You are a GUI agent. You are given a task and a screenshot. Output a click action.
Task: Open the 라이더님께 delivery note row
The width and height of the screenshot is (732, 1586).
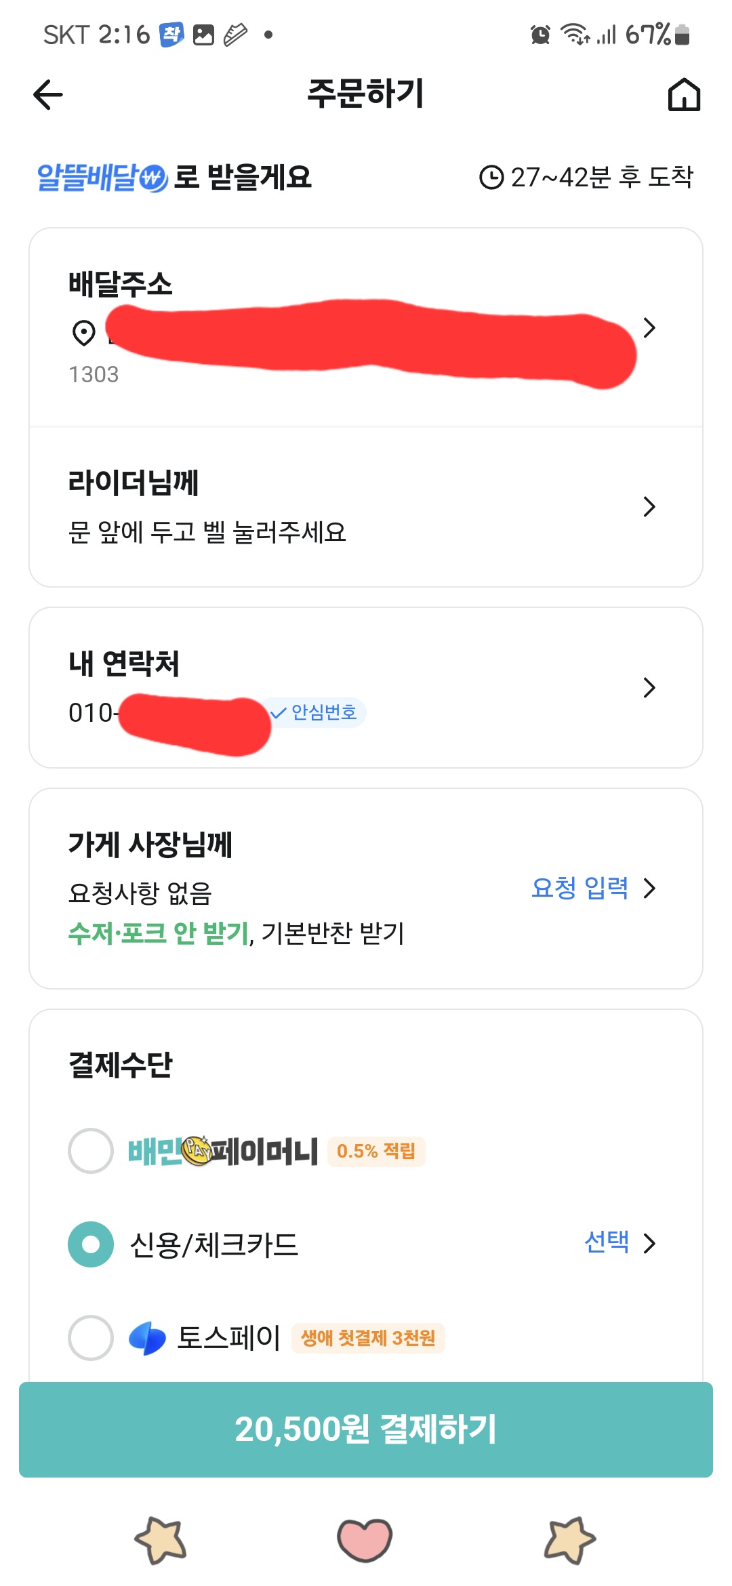pos(339,507)
